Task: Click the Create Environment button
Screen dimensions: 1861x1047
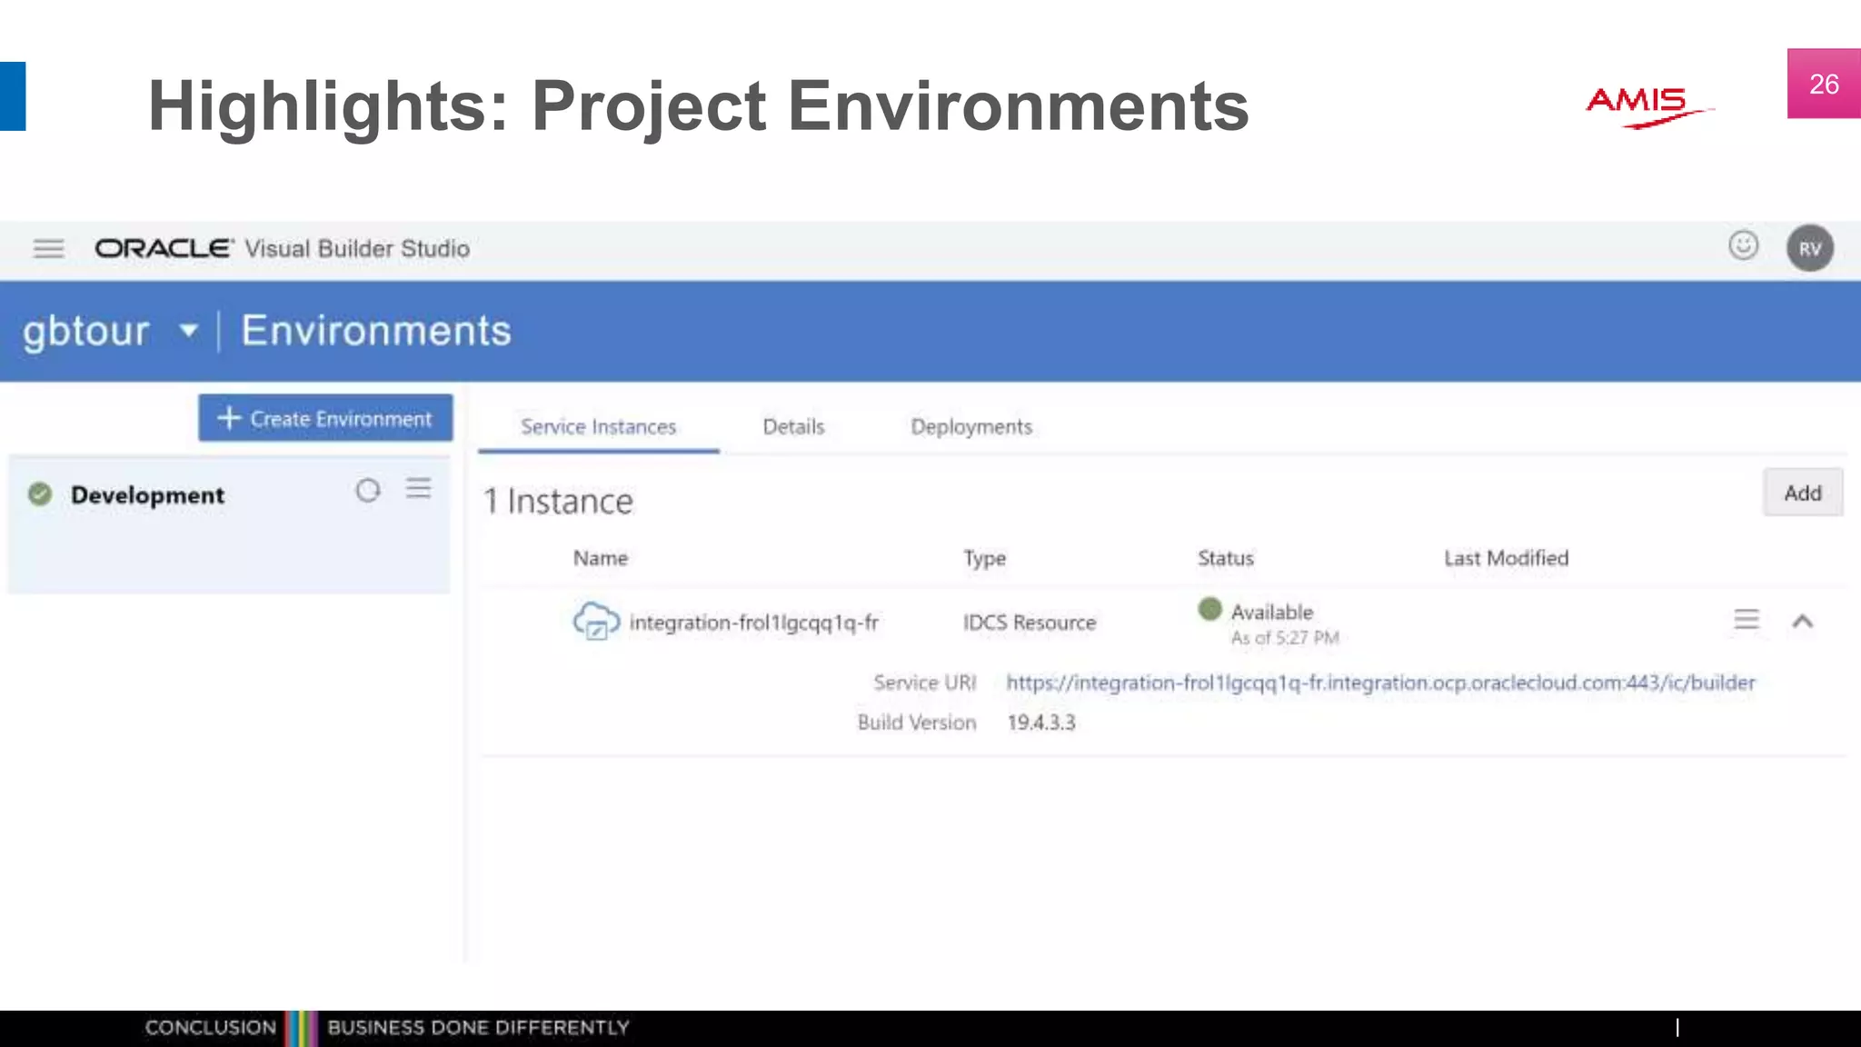Action: pyautogui.click(x=325, y=418)
